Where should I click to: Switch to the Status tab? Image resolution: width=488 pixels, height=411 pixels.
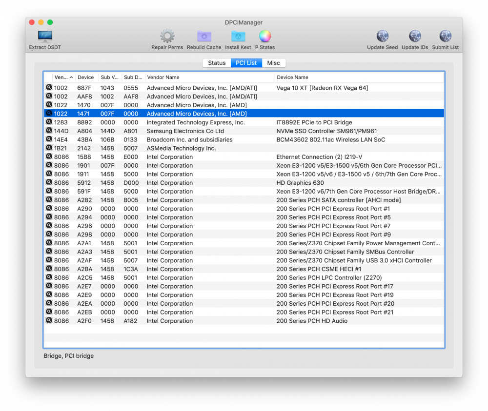coord(217,63)
